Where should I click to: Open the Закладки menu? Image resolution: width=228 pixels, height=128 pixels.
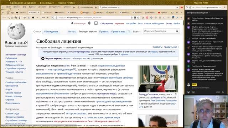point(42,7)
